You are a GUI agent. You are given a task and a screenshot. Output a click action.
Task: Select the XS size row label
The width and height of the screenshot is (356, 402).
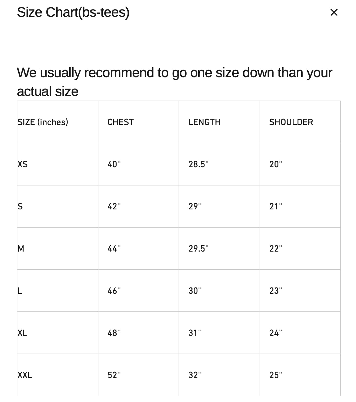pyautogui.click(x=23, y=164)
